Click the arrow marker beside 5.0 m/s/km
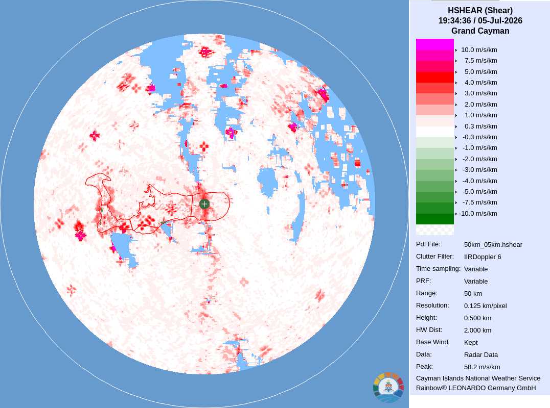This screenshot has width=550, height=408. click(456, 72)
